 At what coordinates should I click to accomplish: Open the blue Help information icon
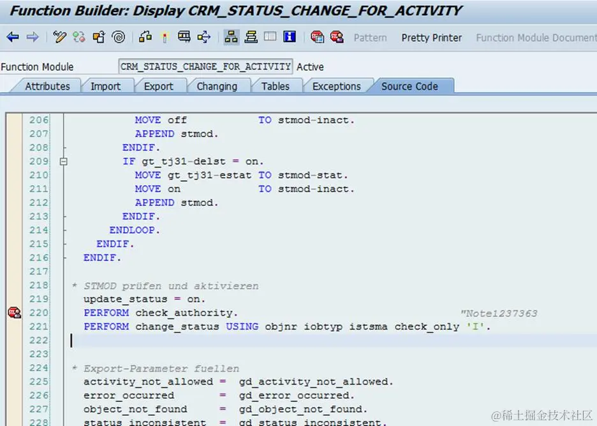(290, 37)
